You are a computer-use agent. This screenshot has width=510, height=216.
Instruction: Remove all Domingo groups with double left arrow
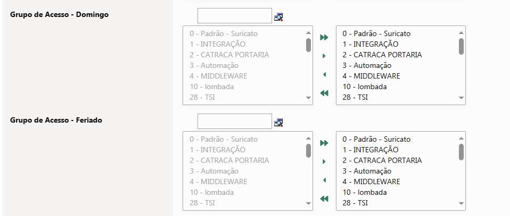tap(324, 93)
